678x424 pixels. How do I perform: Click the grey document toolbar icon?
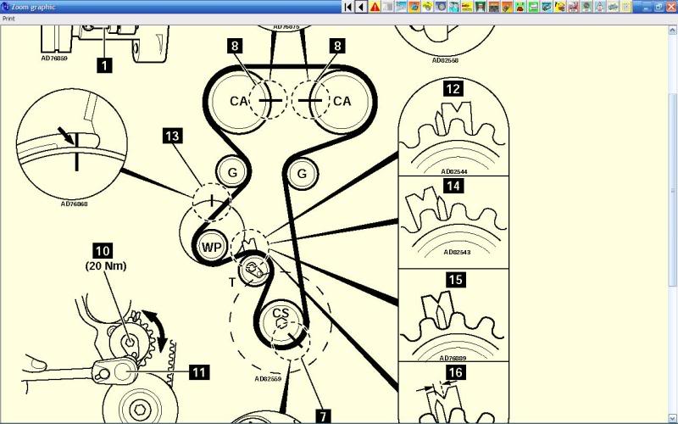tap(388, 7)
